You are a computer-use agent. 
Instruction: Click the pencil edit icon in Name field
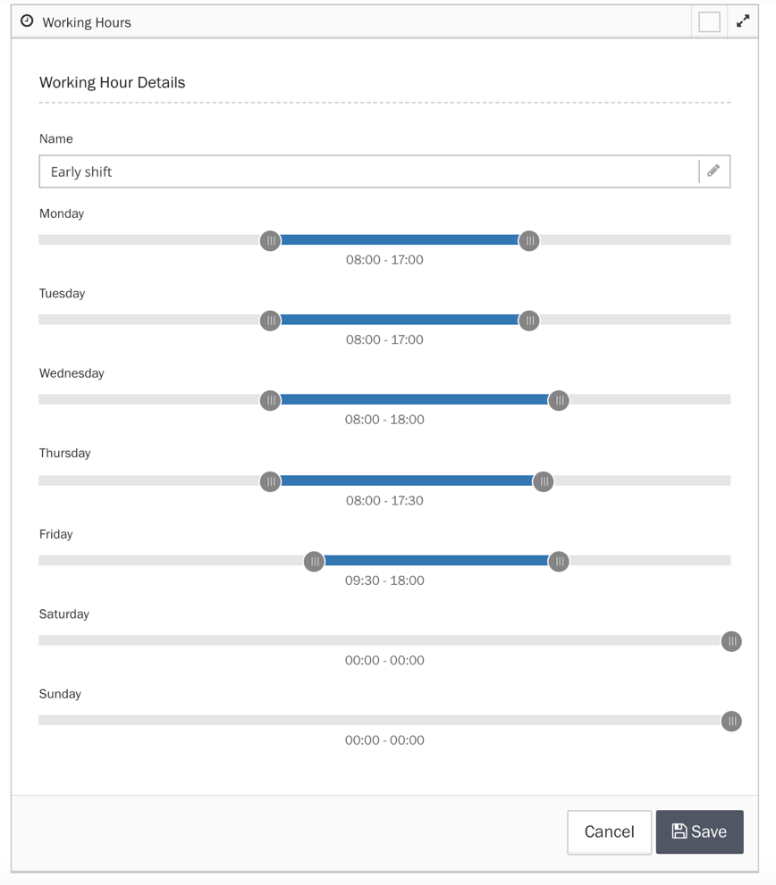coord(713,171)
